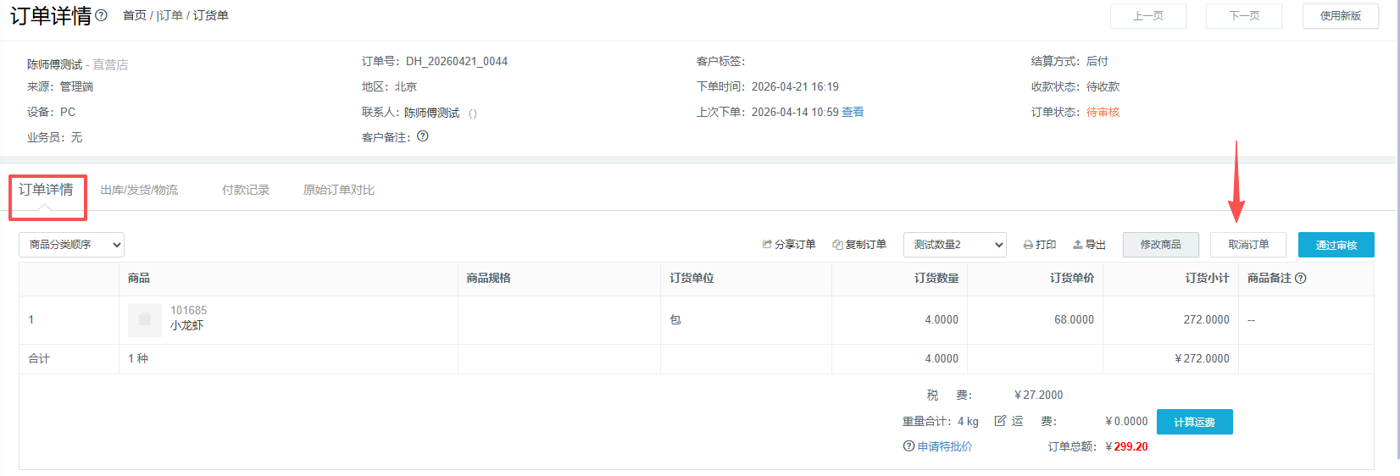Click the 商品备注 column help icon
Viewport: 1400px width, 476px height.
click(x=1301, y=278)
